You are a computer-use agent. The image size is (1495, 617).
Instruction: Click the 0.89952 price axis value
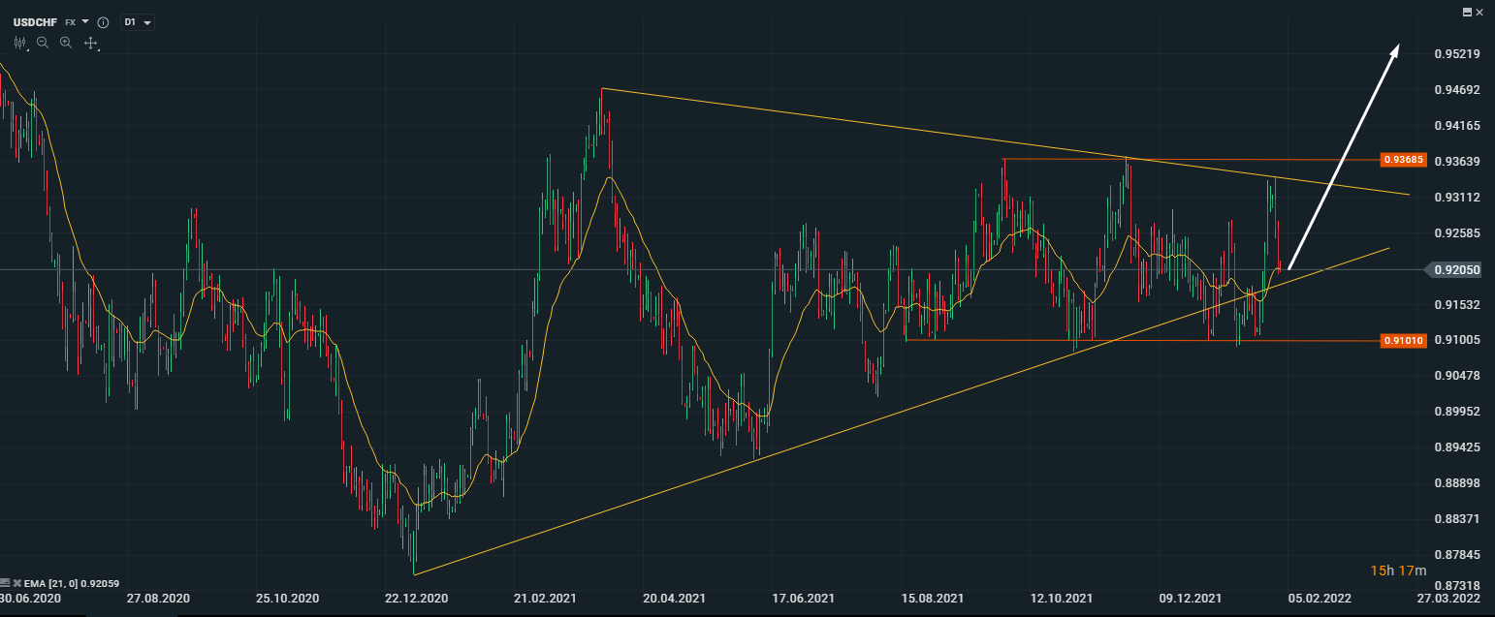point(1456,412)
